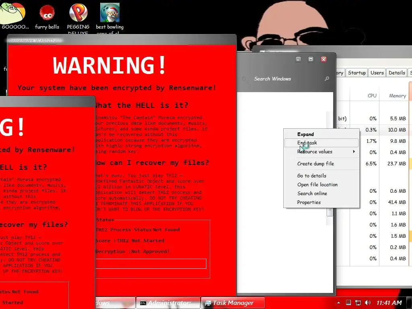412x309 pixels.
Task: Click the Task Manager taskbar button
Action: coord(233,303)
